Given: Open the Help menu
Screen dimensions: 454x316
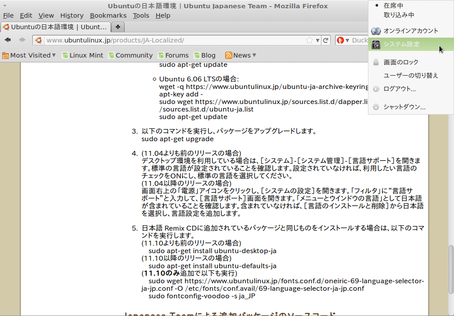Looking at the screenshot, I should coord(163,15).
